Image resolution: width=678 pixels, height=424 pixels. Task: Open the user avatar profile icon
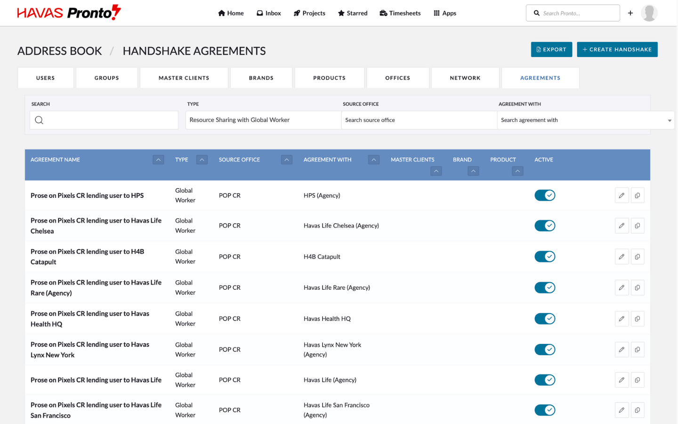[649, 13]
